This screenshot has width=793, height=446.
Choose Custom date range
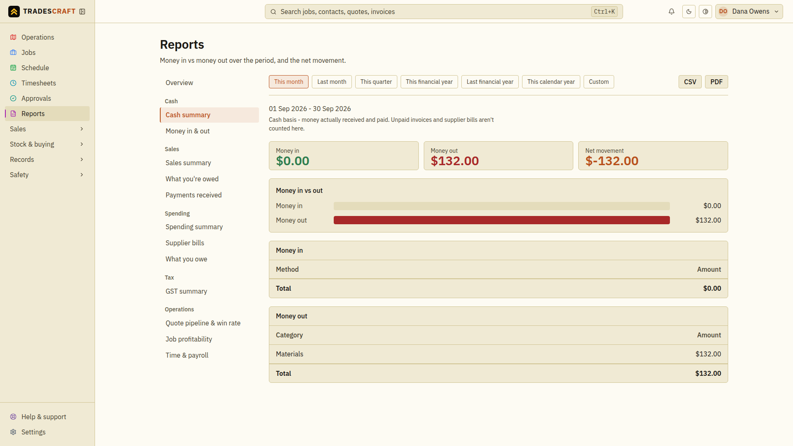(x=598, y=82)
